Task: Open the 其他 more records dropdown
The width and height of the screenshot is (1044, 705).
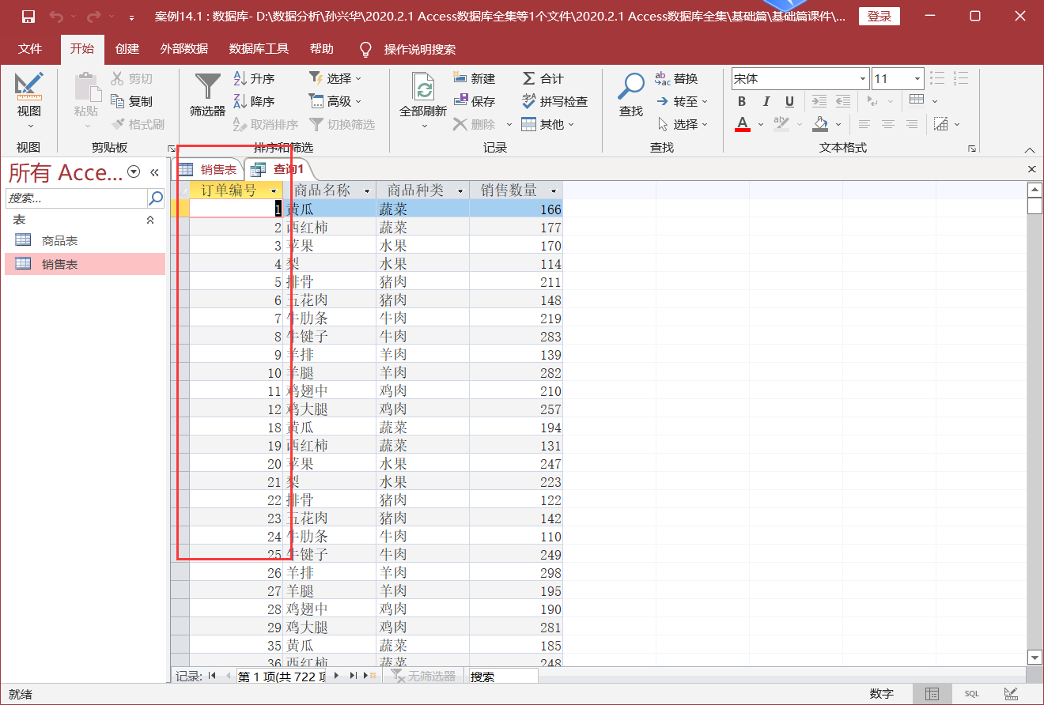Action: tap(548, 124)
